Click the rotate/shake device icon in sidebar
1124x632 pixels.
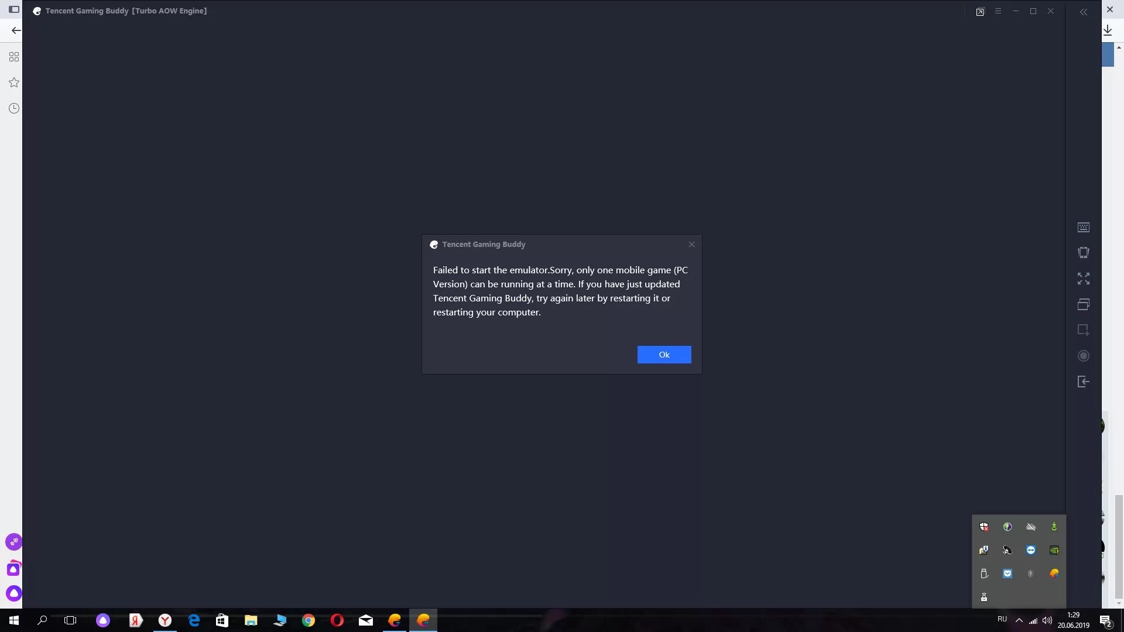pos(1084,253)
